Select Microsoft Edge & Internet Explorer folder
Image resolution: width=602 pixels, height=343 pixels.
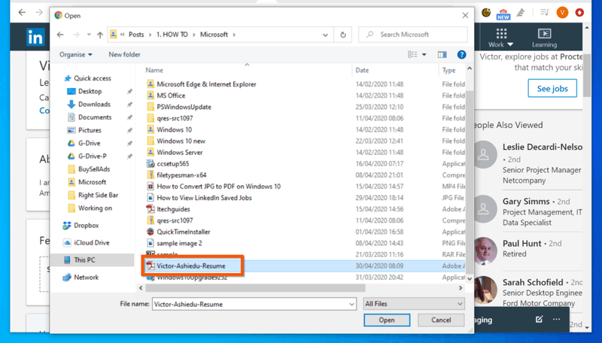coord(206,84)
